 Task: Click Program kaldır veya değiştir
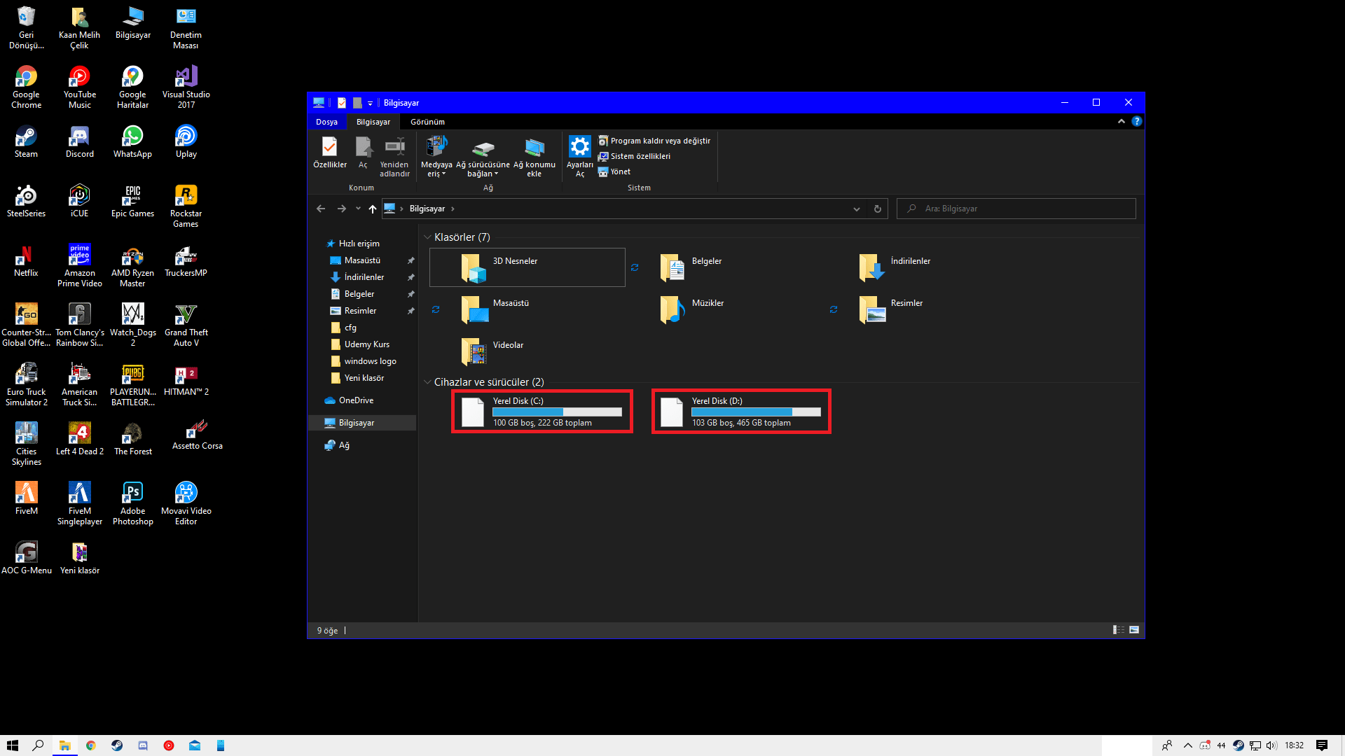click(x=660, y=141)
